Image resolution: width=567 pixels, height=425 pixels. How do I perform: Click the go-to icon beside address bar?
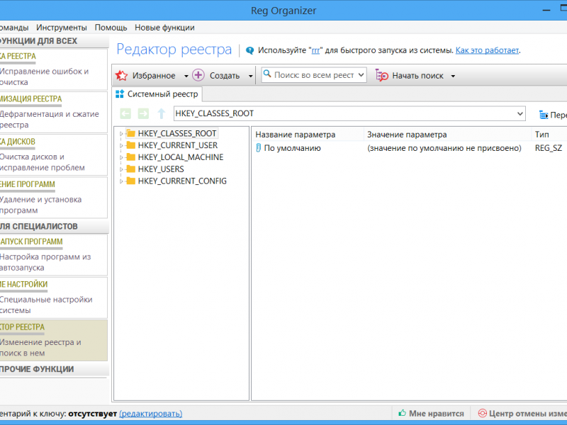(x=544, y=115)
